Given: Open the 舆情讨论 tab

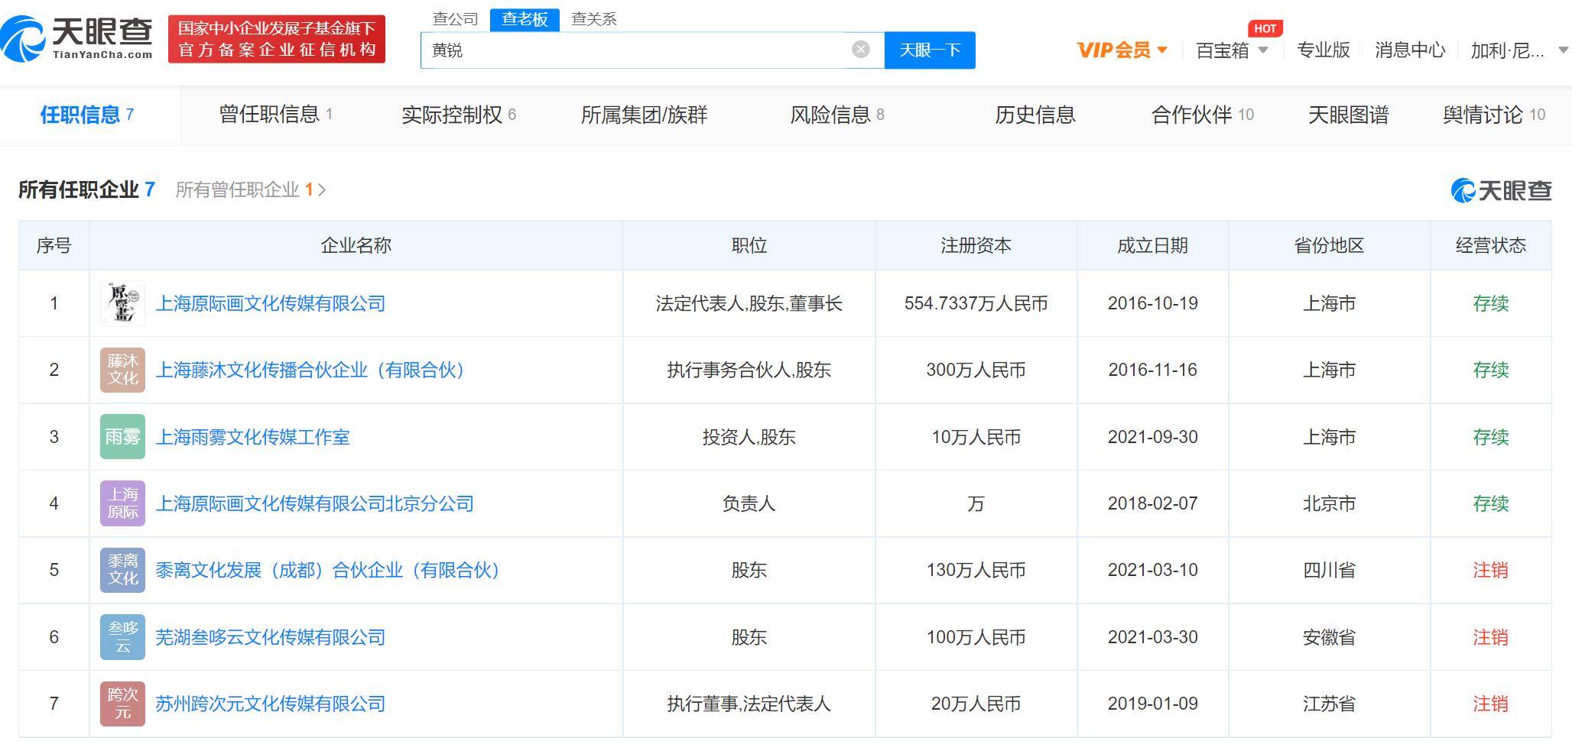Looking at the screenshot, I should [1494, 115].
